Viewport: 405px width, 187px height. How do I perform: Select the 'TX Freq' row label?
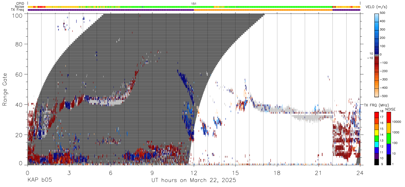point(18,10)
